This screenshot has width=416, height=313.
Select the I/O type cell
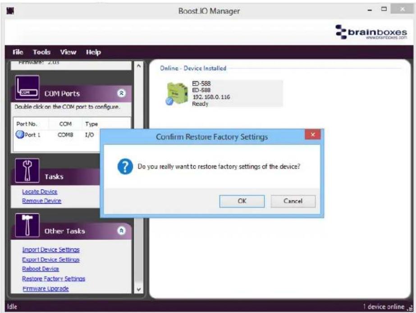click(89, 135)
